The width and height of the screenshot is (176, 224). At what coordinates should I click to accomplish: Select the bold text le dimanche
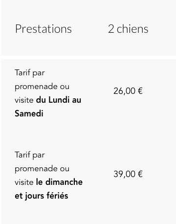click(x=59, y=182)
